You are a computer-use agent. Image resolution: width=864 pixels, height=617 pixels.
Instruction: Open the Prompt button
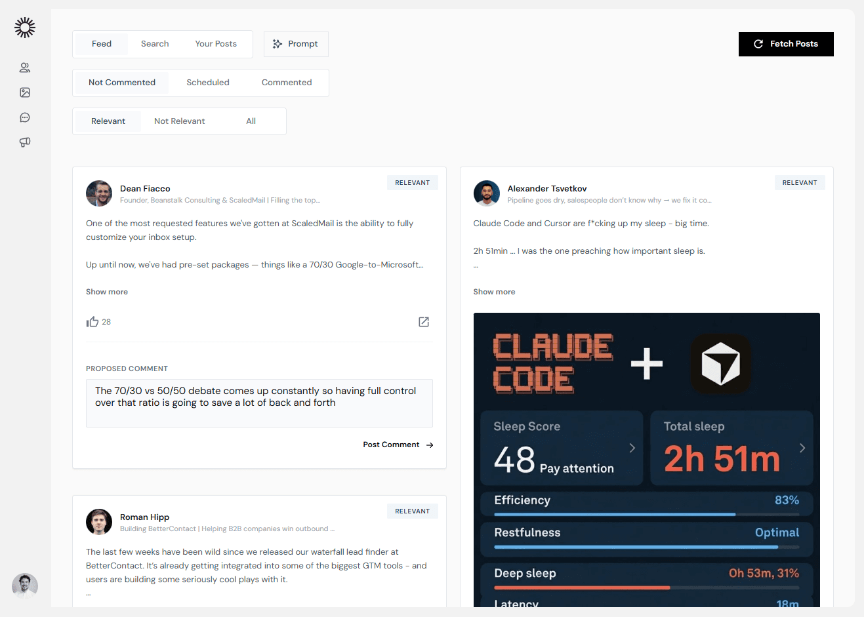click(x=296, y=44)
